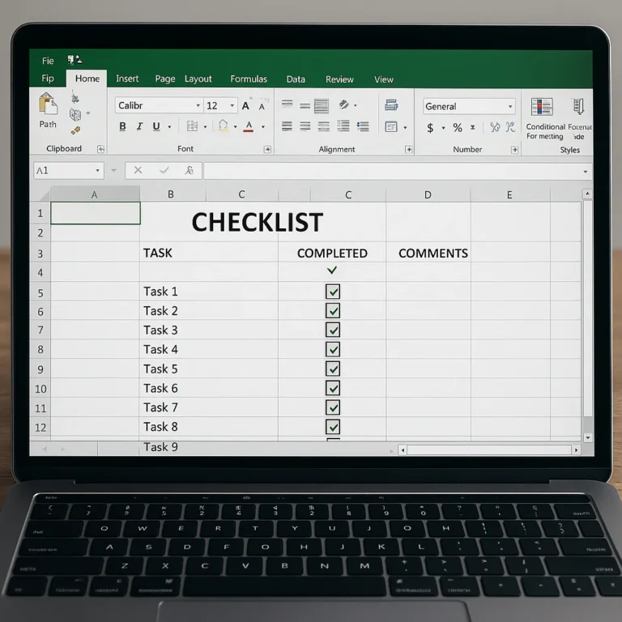Toggle Bold formatting
The width and height of the screenshot is (622, 622).
(x=122, y=126)
